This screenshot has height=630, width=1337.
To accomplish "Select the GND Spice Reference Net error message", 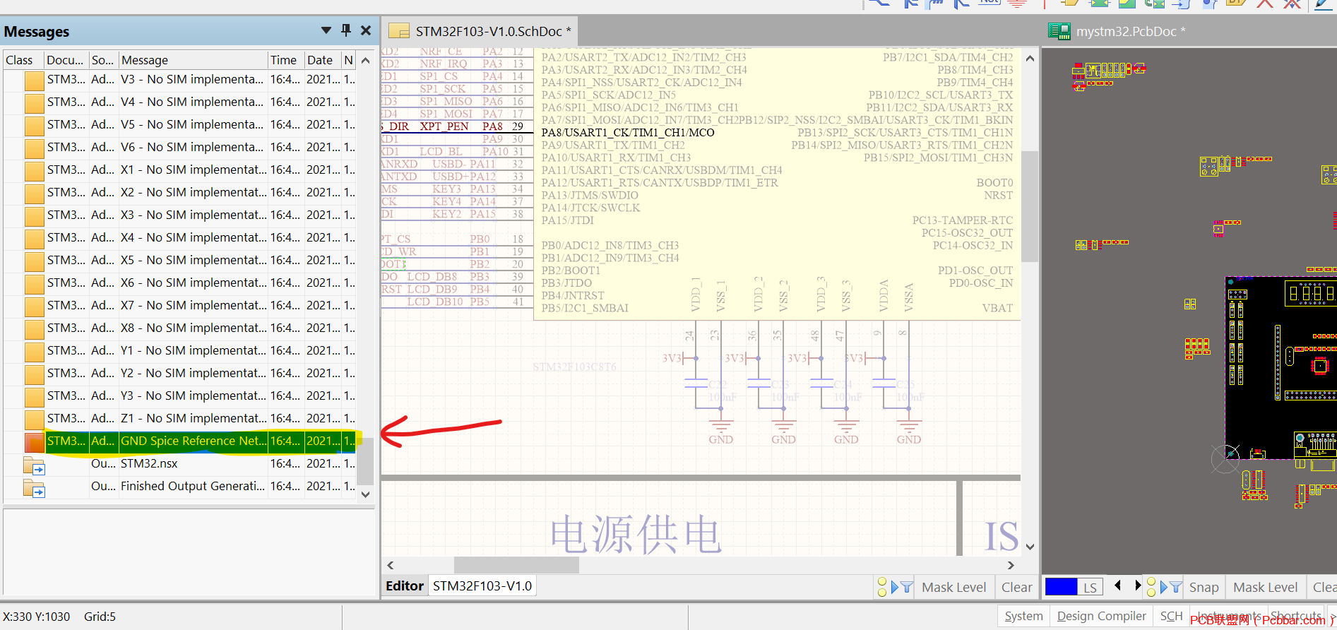I will point(180,441).
